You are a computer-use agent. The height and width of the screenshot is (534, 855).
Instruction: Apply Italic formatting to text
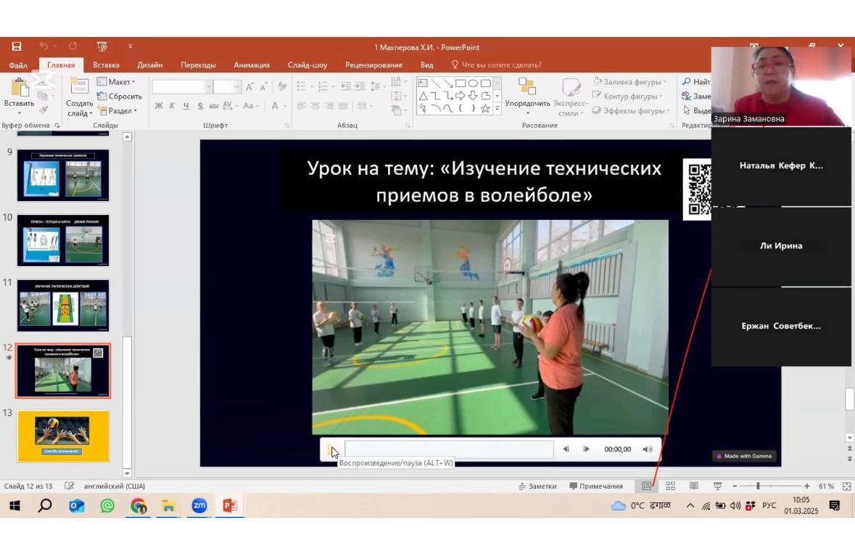pos(171,105)
